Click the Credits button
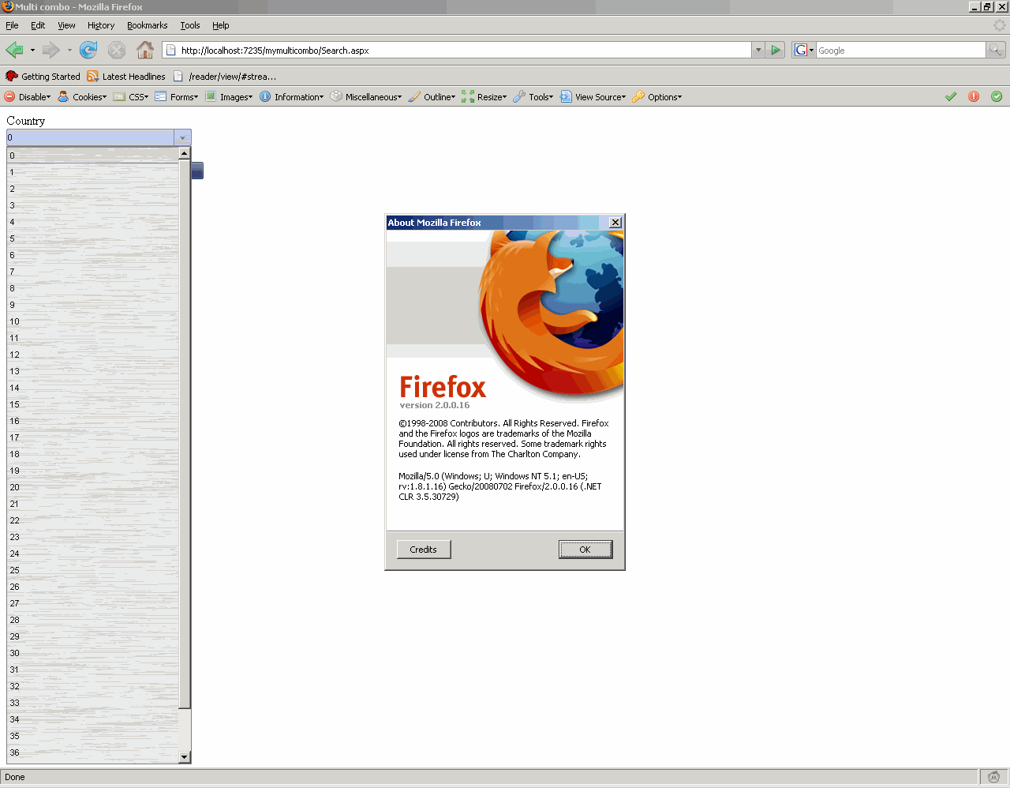Screen dimensions: 1010x788 (424, 550)
